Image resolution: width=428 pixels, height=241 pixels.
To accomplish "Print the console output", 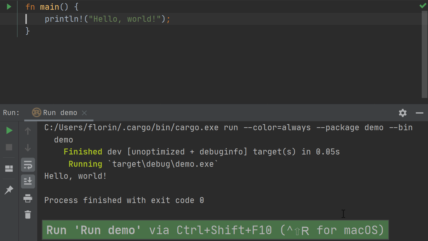I will 28,198.
